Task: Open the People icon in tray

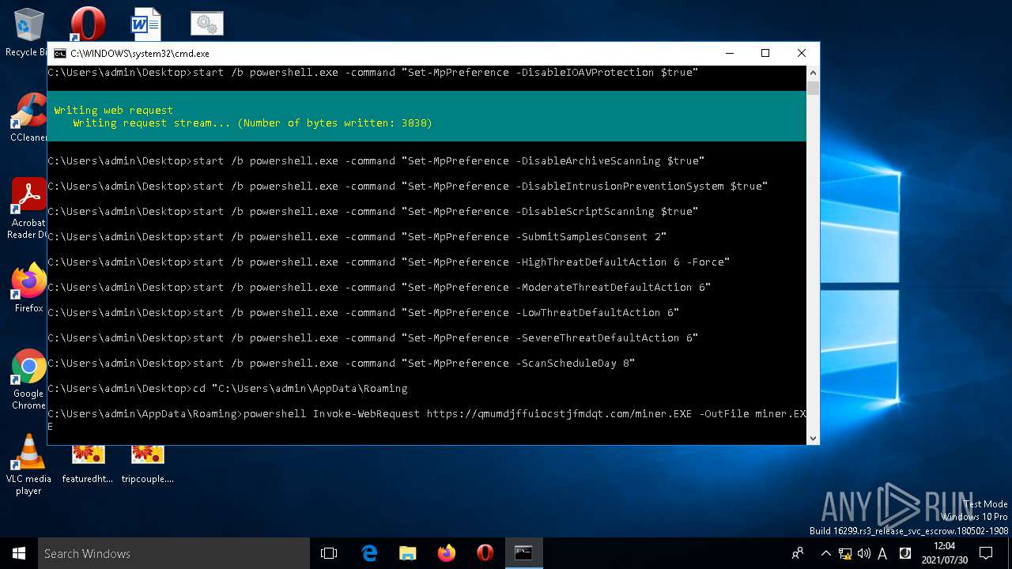Action: click(798, 553)
